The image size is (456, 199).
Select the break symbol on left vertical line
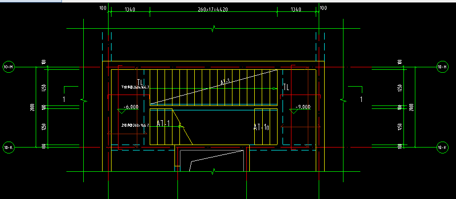tap(83, 101)
